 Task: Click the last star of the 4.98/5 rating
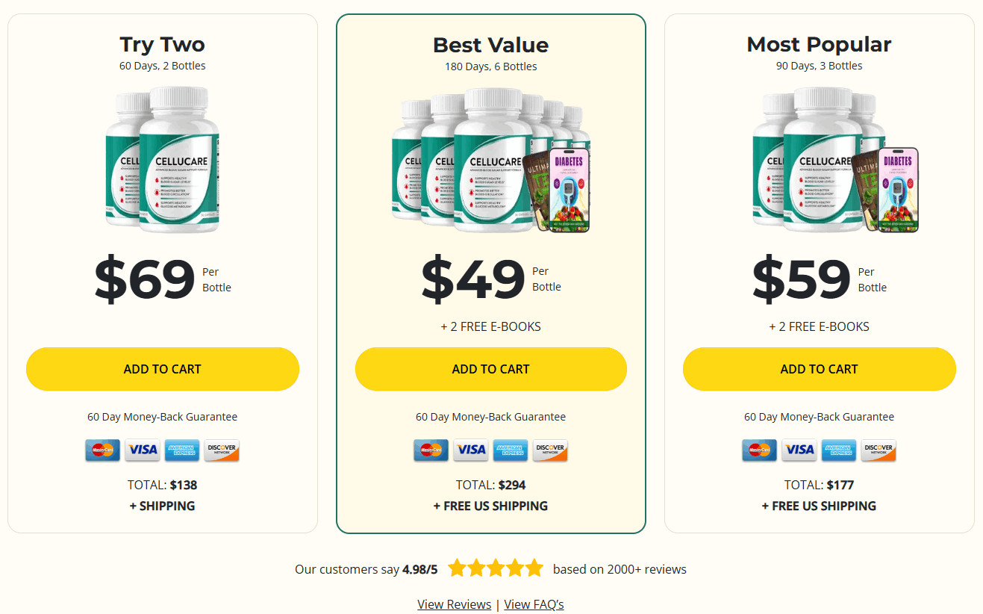click(x=534, y=568)
